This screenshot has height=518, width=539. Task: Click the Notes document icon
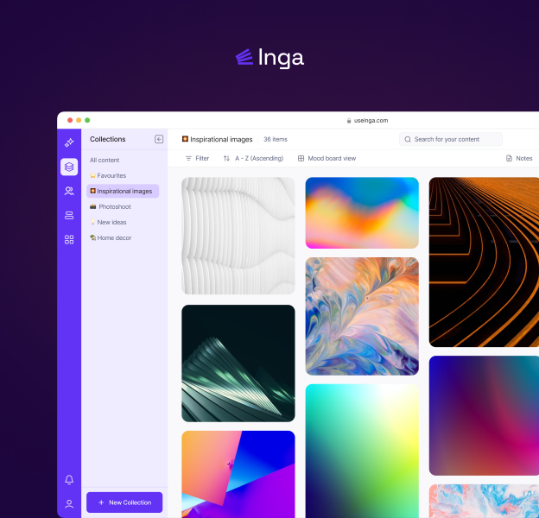[510, 159]
